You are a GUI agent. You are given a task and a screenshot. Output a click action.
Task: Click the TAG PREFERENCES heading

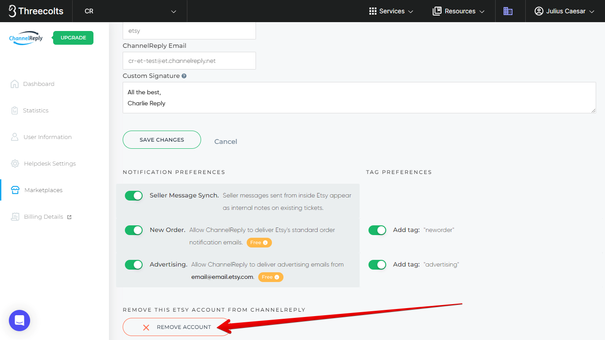point(399,172)
